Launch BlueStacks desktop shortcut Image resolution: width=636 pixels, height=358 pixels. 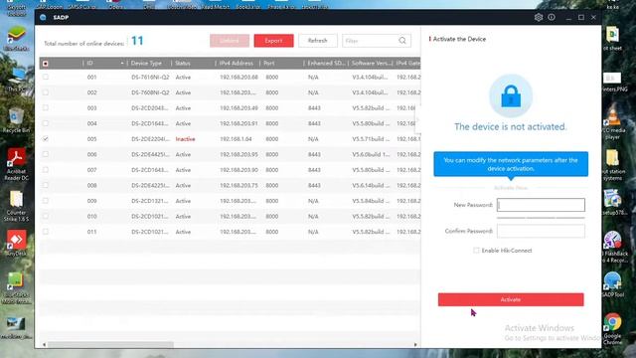pyautogui.click(x=16, y=38)
